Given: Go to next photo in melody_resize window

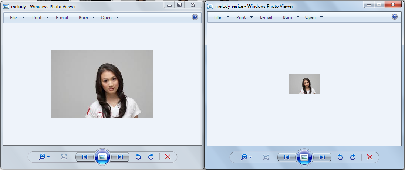Looking at the screenshot, I should click(322, 157).
